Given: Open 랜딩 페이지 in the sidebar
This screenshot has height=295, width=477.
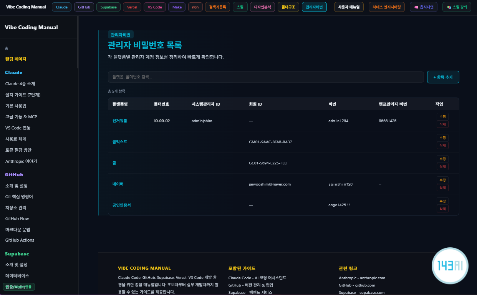Looking at the screenshot, I should click(x=16, y=59).
